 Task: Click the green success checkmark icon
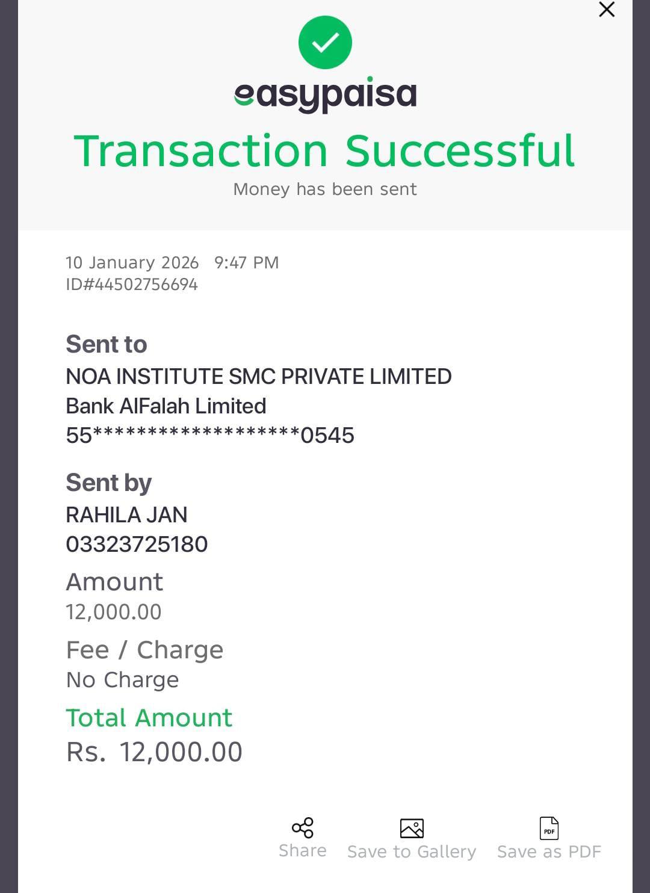click(x=325, y=43)
